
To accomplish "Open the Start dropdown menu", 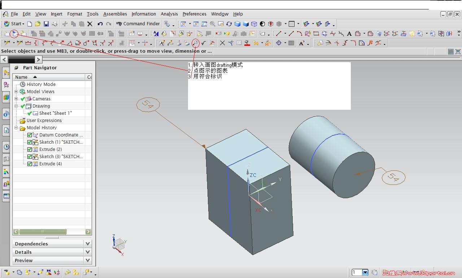I will point(14,24).
